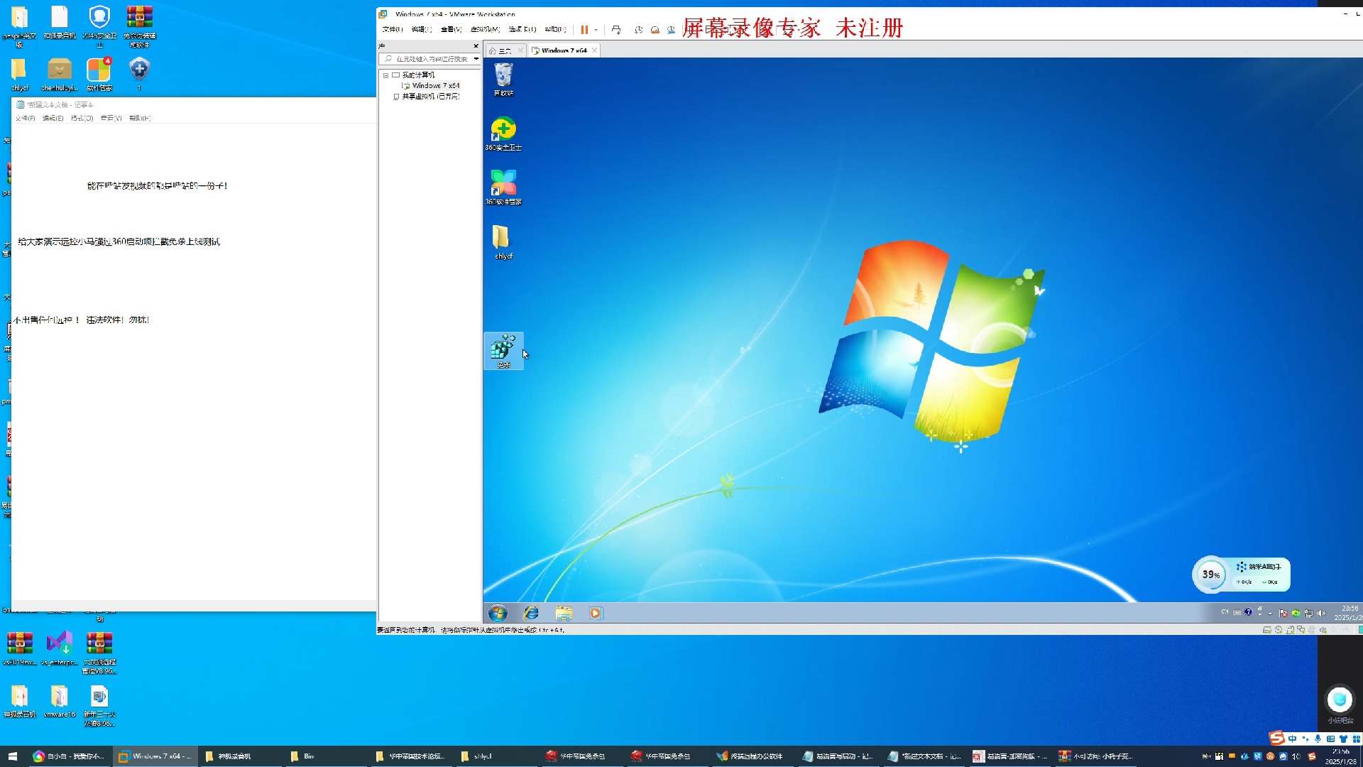Click the sound card icon in VMware status bar
Viewport: 1363px width, 767px height.
(x=1323, y=630)
